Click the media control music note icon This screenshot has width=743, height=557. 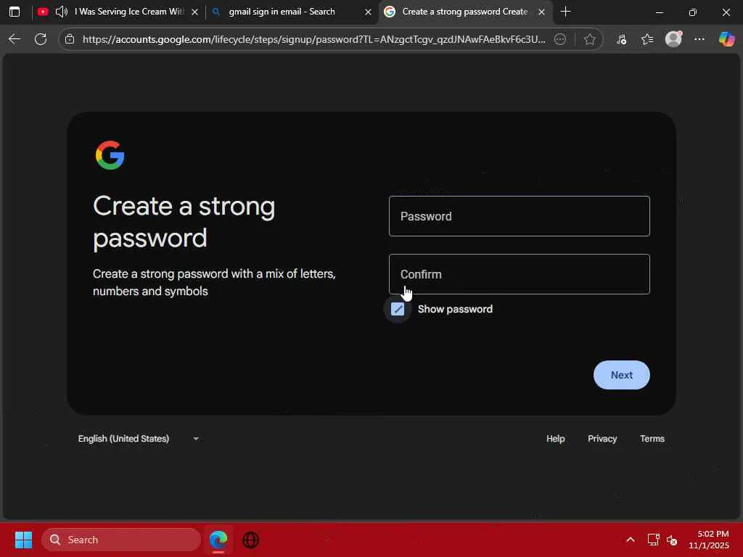tap(621, 39)
